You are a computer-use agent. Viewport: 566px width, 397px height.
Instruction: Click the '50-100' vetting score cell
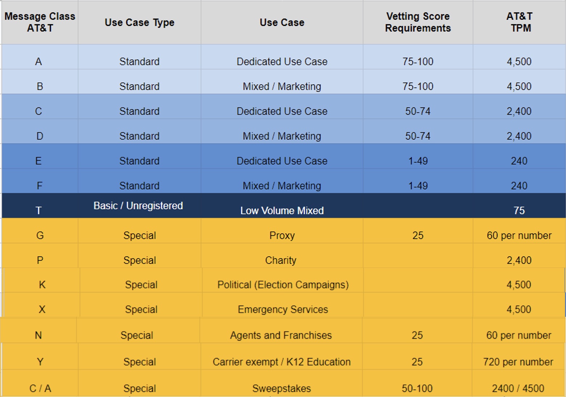click(x=417, y=388)
